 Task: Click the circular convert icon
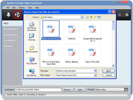click(x=17, y=15)
